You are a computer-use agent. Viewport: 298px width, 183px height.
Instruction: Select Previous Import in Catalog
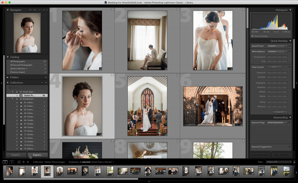[27, 72]
